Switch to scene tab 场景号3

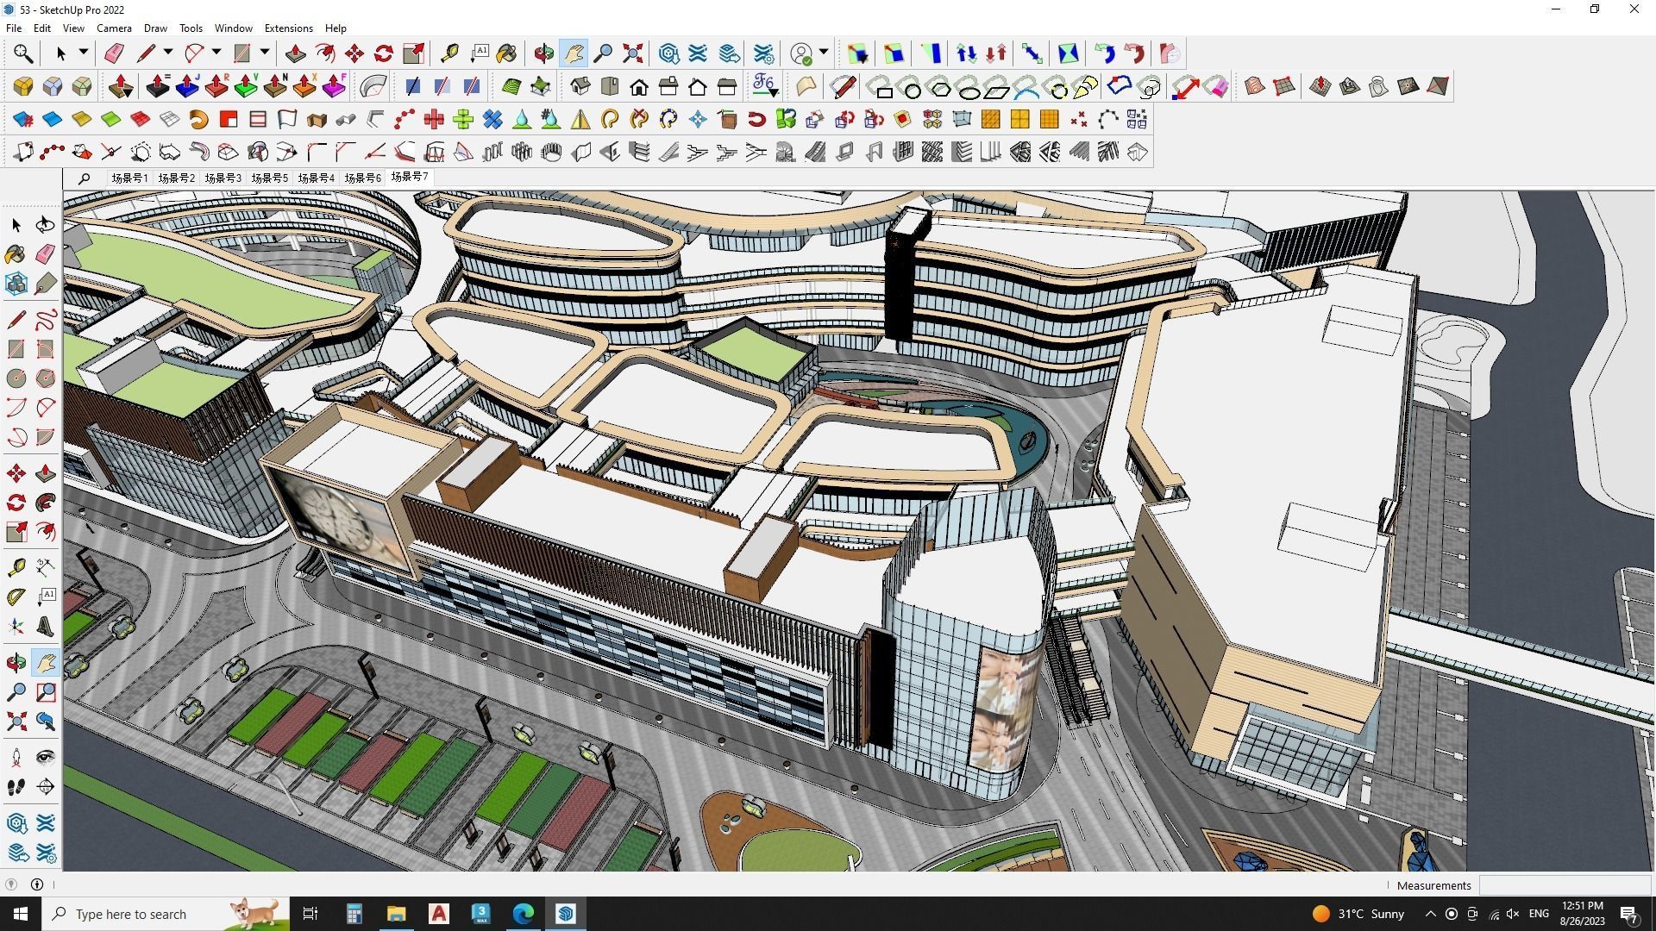222,178
